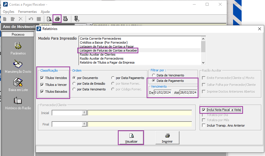Click the print preview toolbar icon

pos(49,19)
